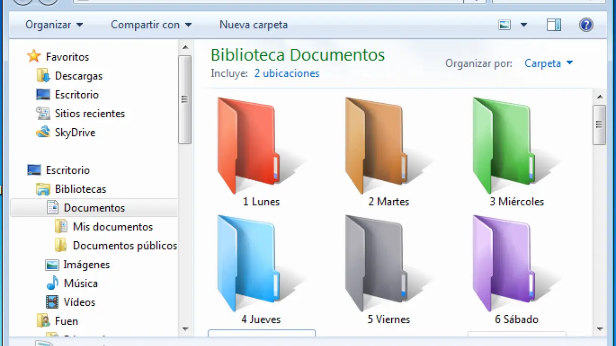Open the 2 ubicaciones link
Viewport: 616px width, 346px height.
coord(286,74)
